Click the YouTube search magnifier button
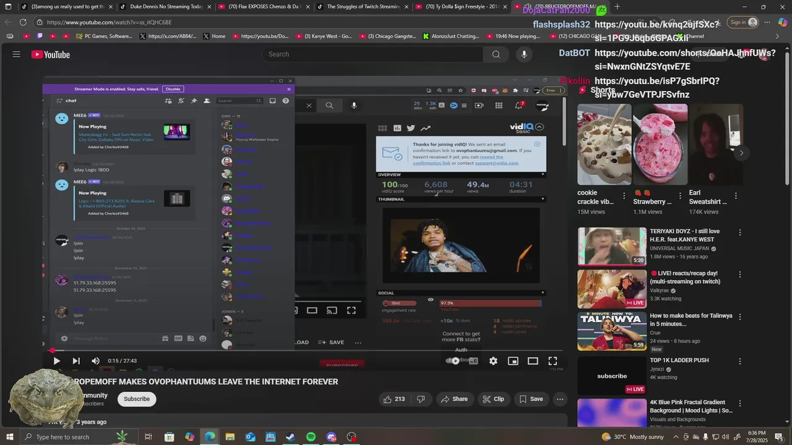Viewport: 792px width, 445px height. click(x=496, y=54)
